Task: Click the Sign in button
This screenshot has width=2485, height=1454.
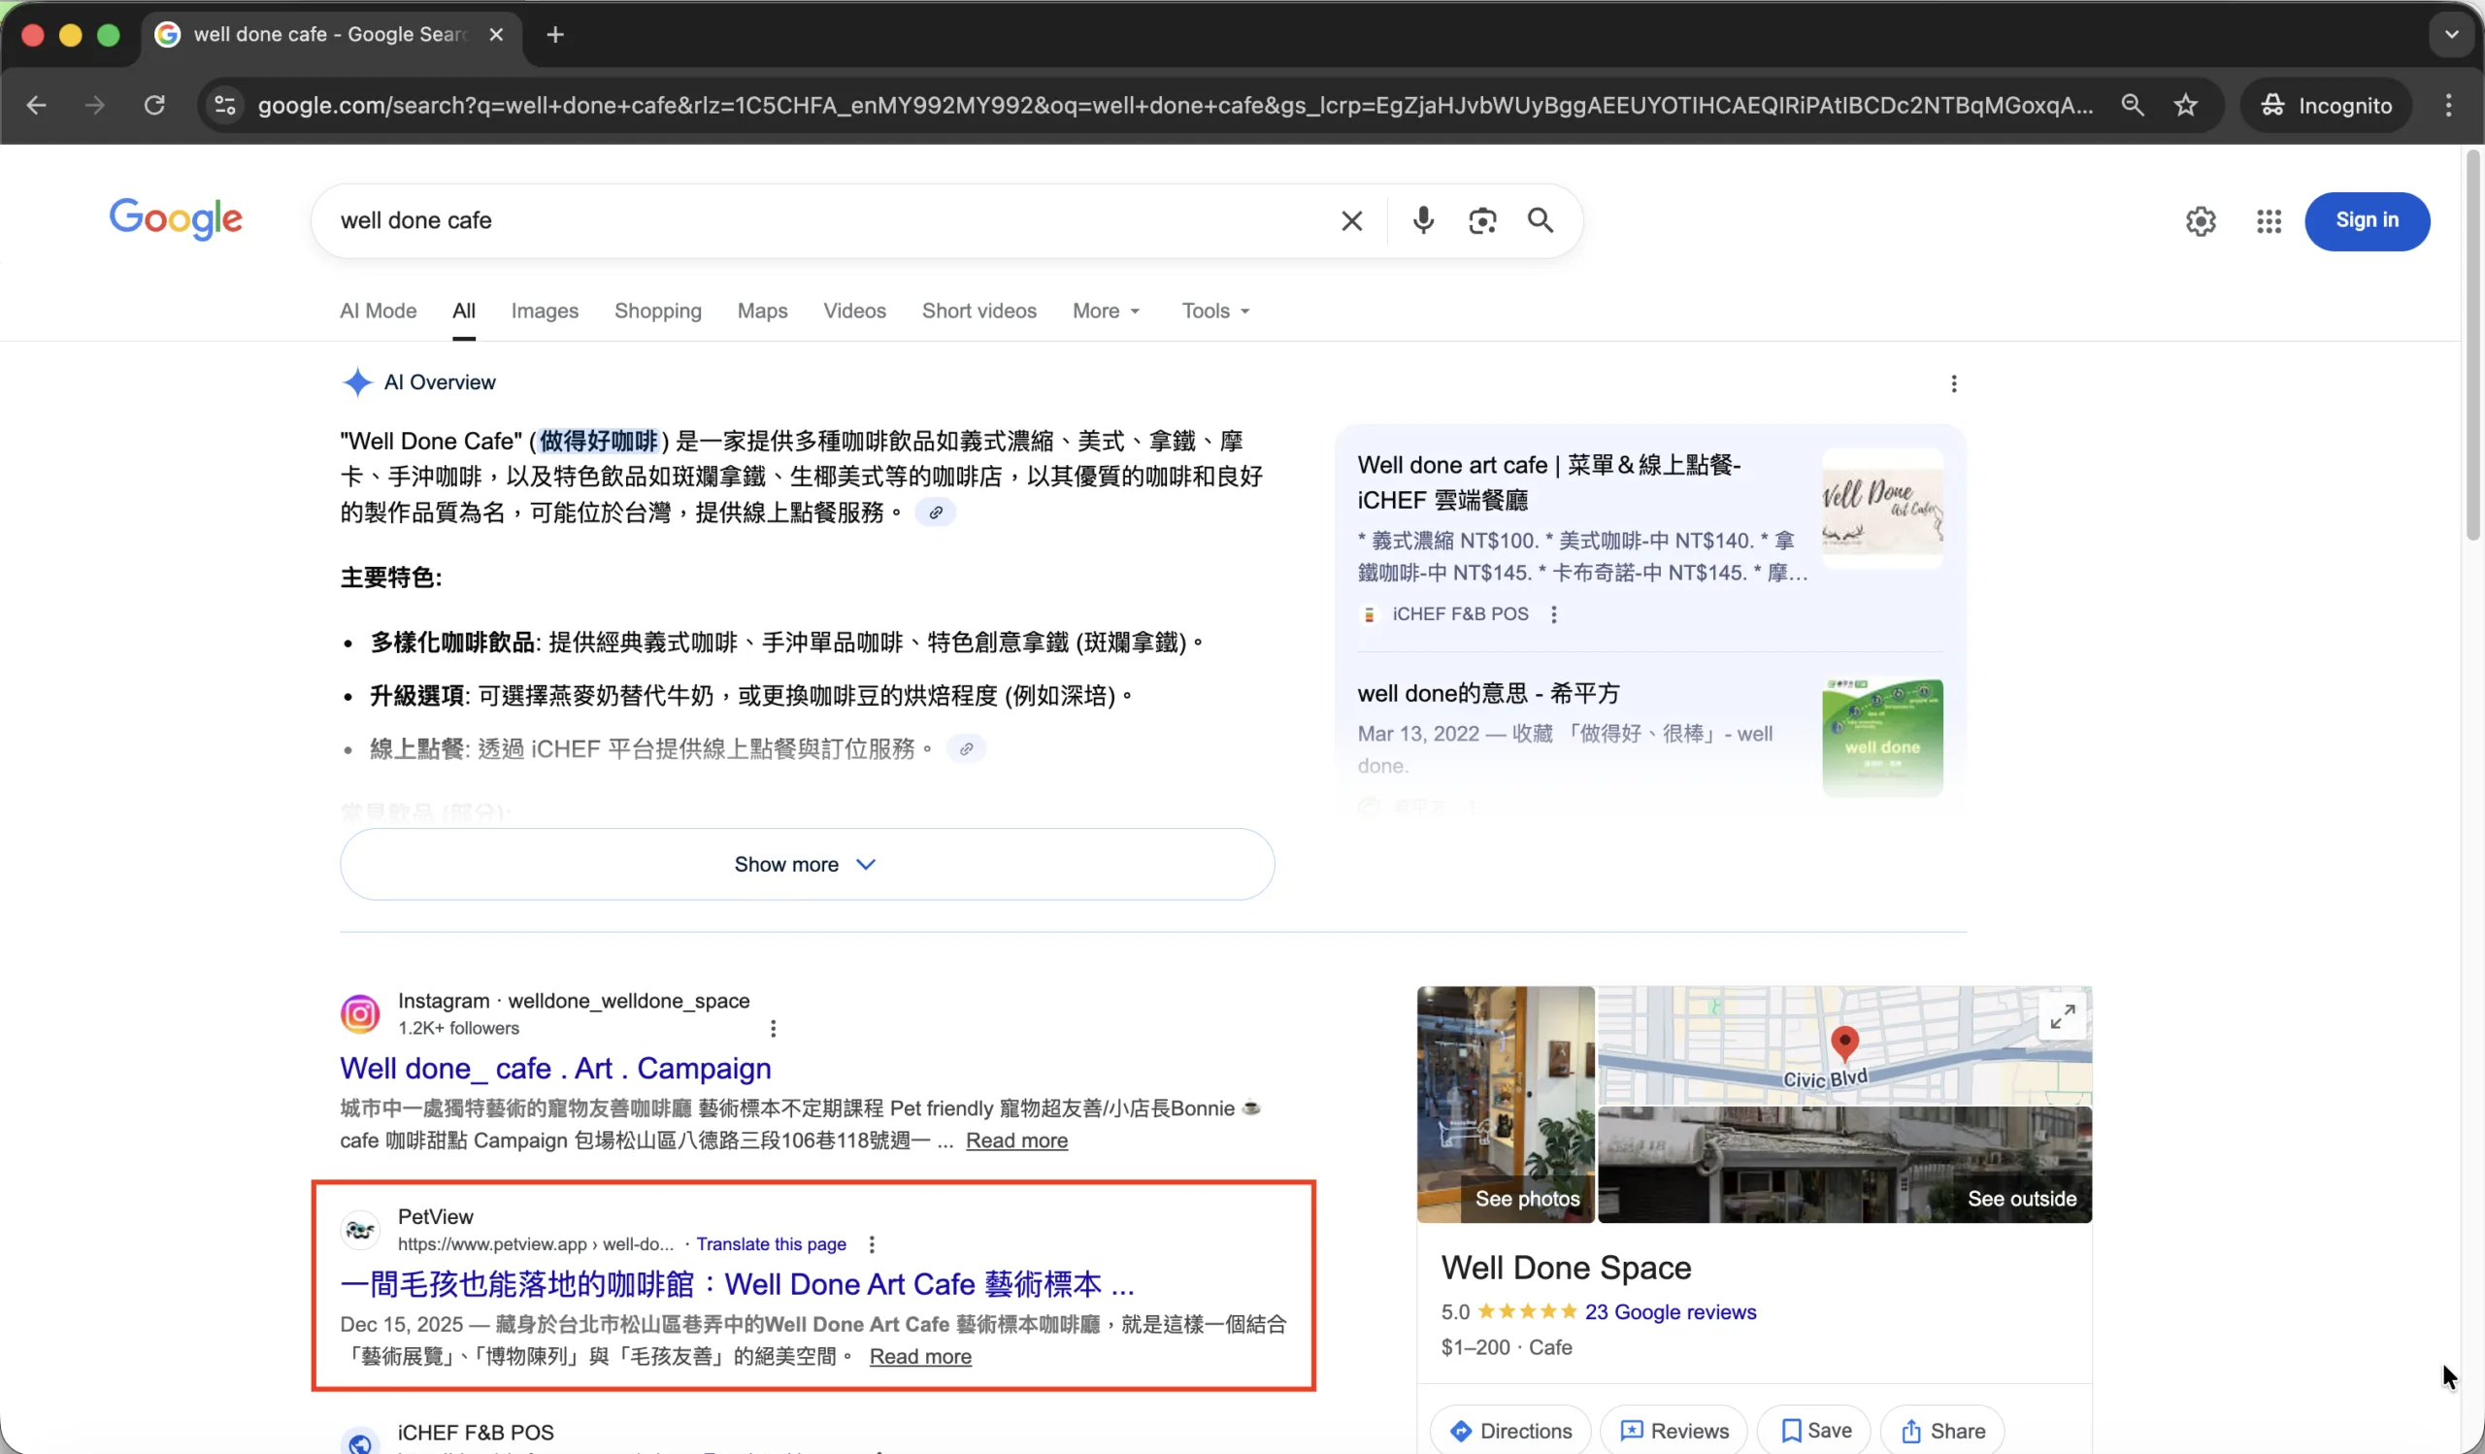Action: pos(2368,220)
